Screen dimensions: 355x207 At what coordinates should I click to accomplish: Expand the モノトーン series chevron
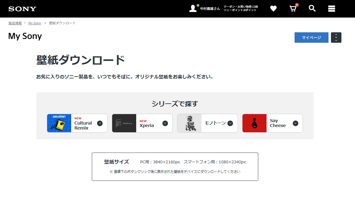[230, 123]
